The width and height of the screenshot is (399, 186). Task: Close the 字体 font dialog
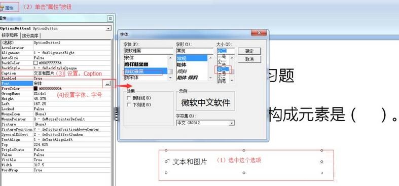259,33
